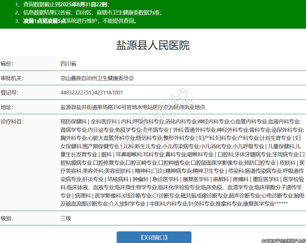Select the 省份 row label
Image resolution: width=306 pixels, height=243 pixels.
(7, 64)
